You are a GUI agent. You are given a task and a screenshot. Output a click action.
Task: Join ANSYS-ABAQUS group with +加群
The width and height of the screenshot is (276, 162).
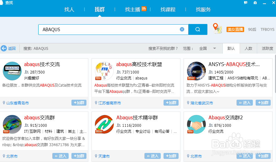263,102
